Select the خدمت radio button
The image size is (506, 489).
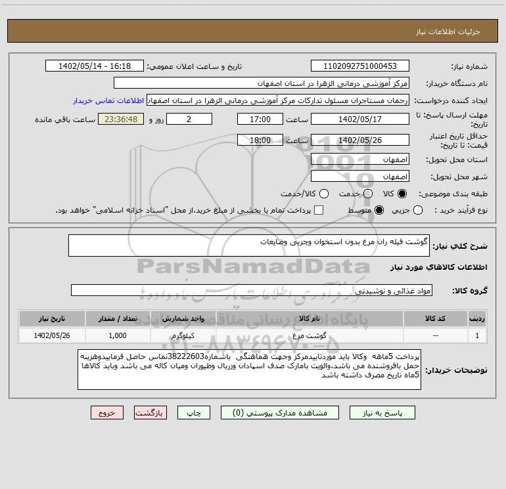(x=368, y=194)
